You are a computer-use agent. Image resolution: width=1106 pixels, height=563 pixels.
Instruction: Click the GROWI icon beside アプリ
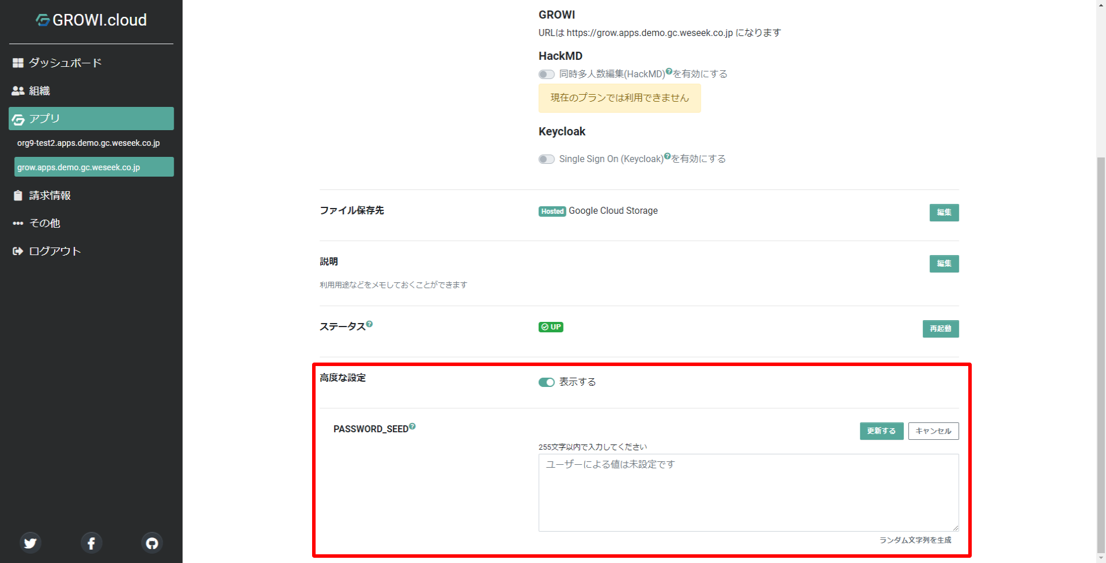[18, 119]
